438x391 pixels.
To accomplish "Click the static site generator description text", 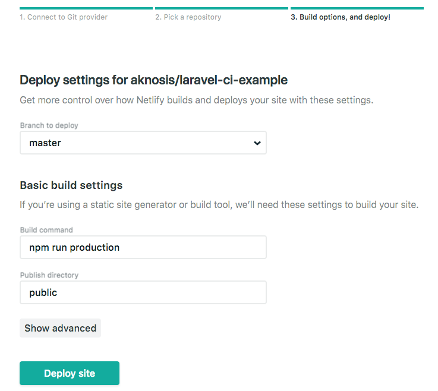I will [x=219, y=205].
